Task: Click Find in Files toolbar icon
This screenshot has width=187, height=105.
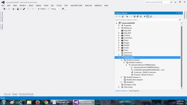Action: click(x=63, y=9)
